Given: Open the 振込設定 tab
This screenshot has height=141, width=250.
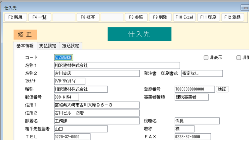Looking at the screenshot, I should pyautogui.click(x=71, y=46).
